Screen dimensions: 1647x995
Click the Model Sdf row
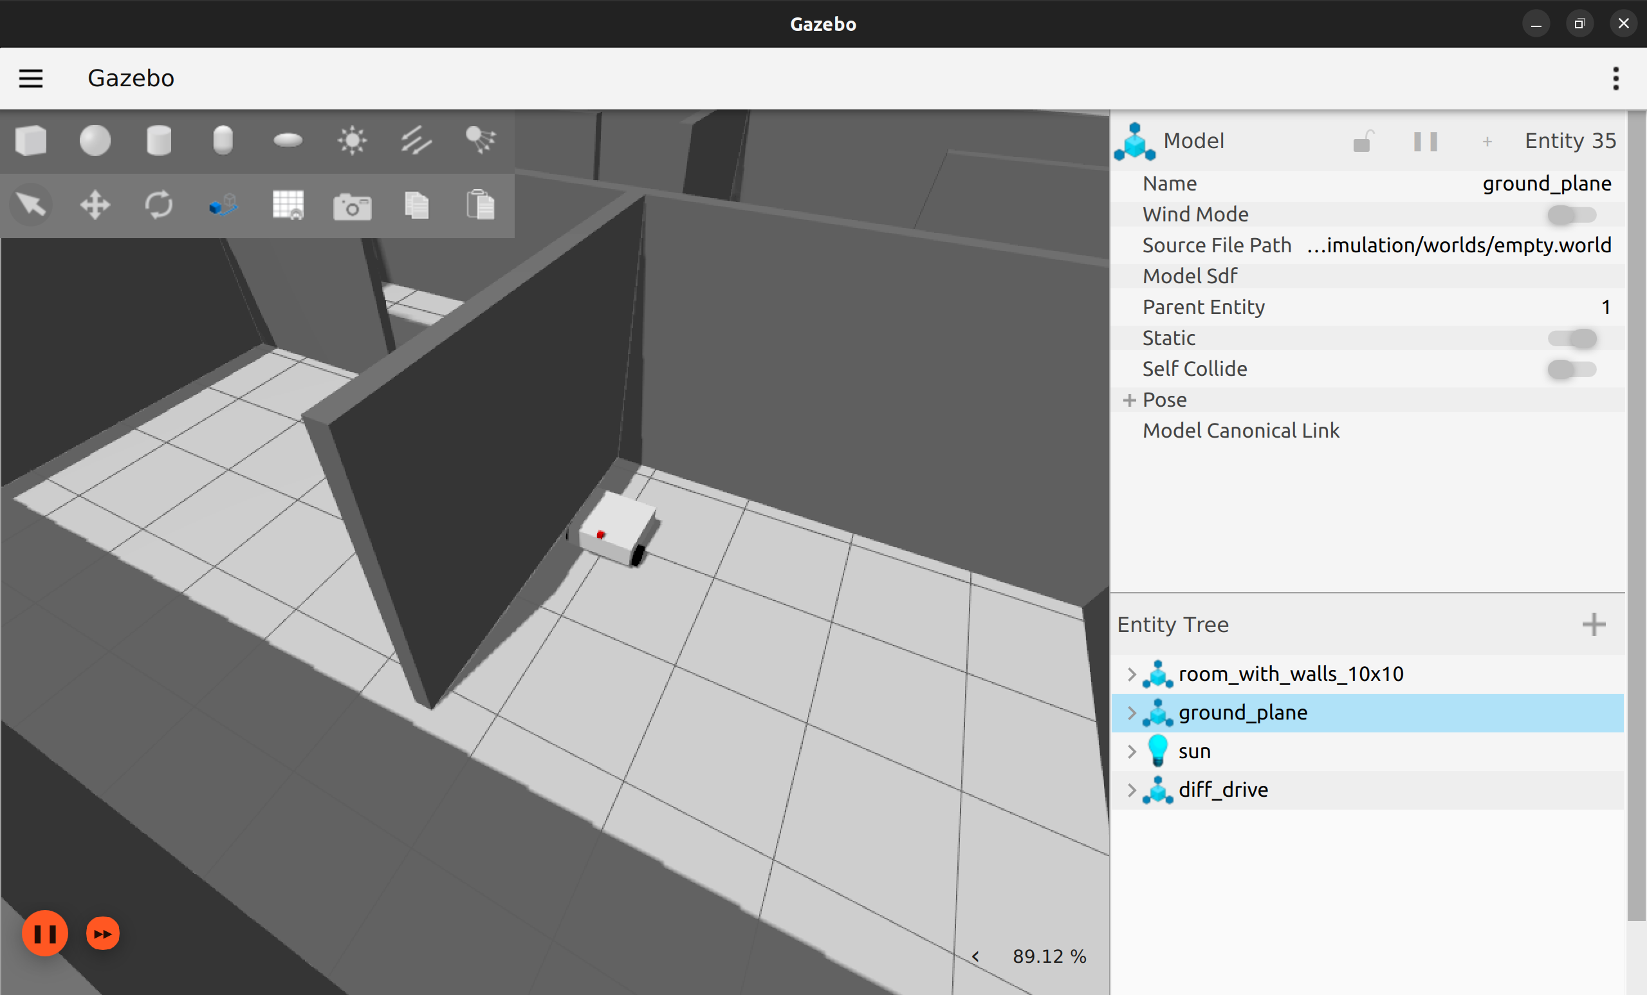[1368, 276]
